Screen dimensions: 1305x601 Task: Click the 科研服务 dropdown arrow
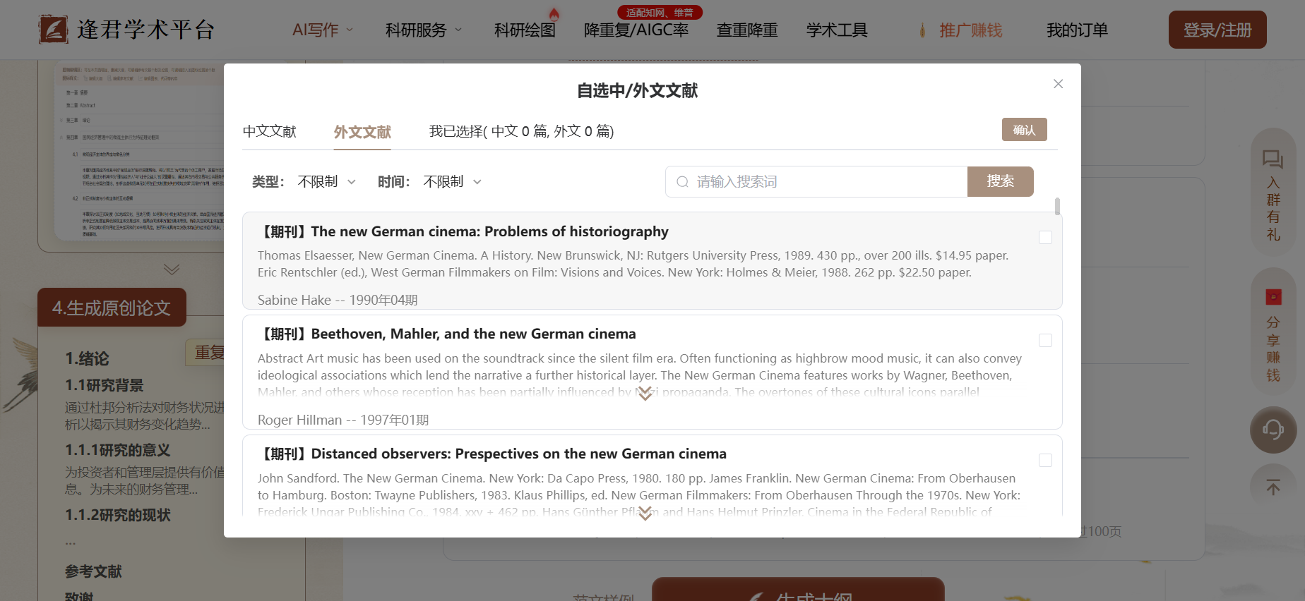click(458, 30)
